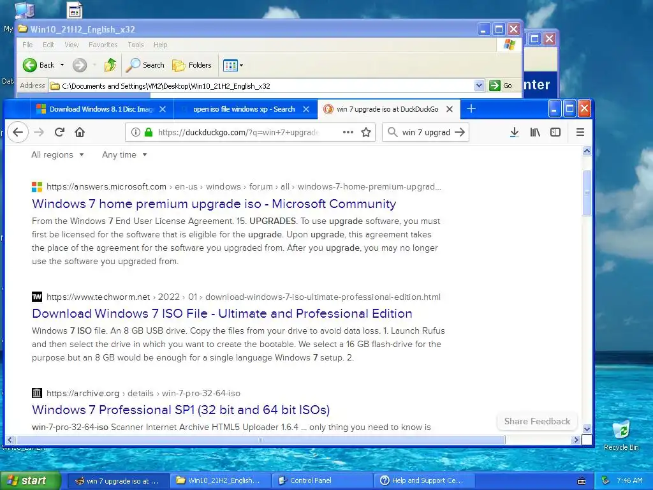Go up one folder in Explorer

point(110,65)
